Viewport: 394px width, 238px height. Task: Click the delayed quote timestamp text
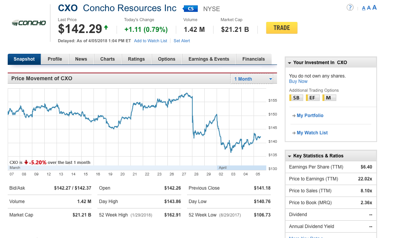pyautogui.click(x=95, y=41)
